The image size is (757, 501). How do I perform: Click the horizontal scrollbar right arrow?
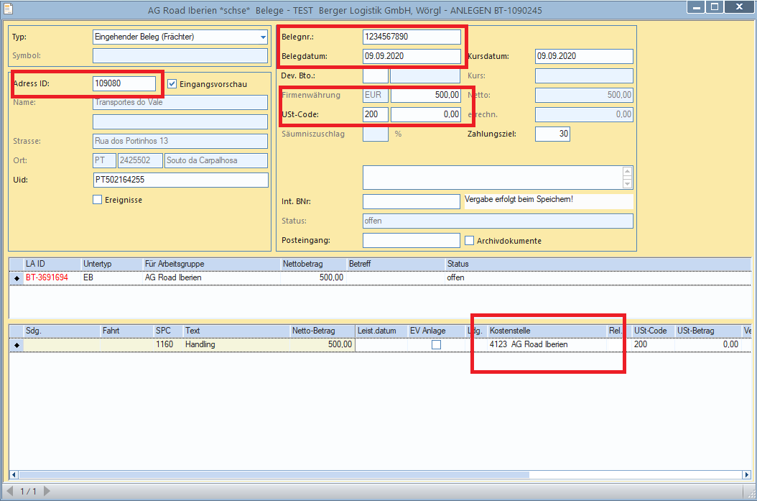(746, 474)
